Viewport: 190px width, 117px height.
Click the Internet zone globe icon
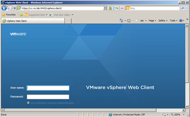[110, 115]
